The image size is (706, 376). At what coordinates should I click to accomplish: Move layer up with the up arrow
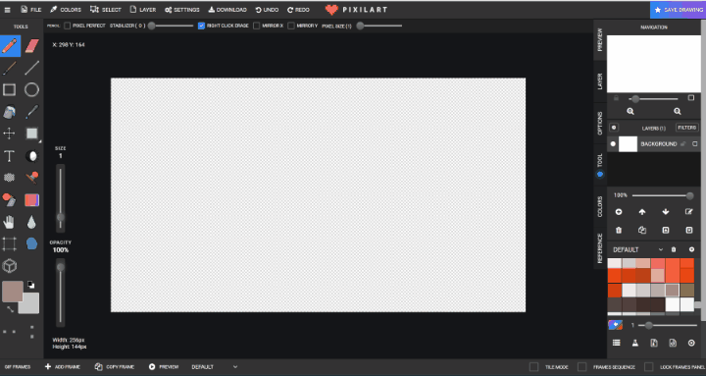click(642, 212)
